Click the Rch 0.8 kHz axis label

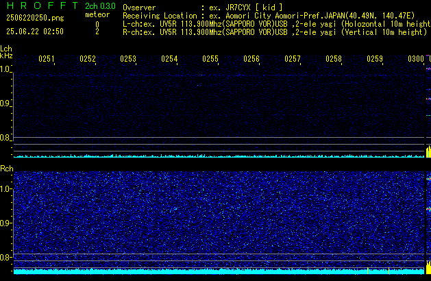[x=5, y=257]
